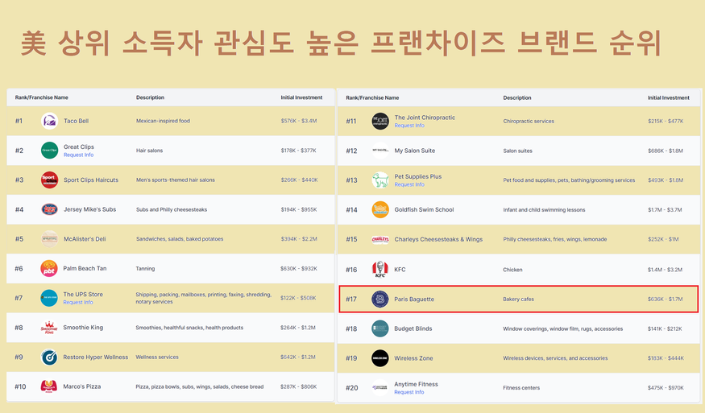Select the Palm Beach Tan name
Image resolution: width=705 pixels, height=413 pixels.
(85, 268)
